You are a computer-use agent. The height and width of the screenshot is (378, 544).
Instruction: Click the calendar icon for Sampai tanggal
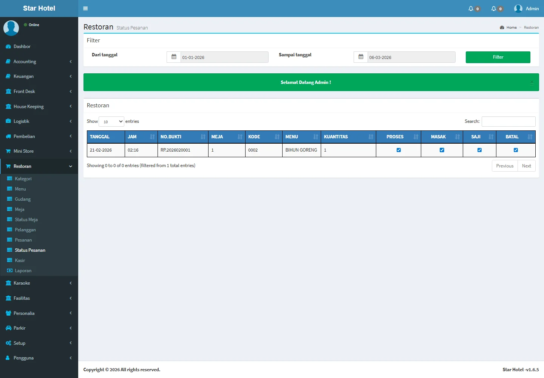point(361,57)
